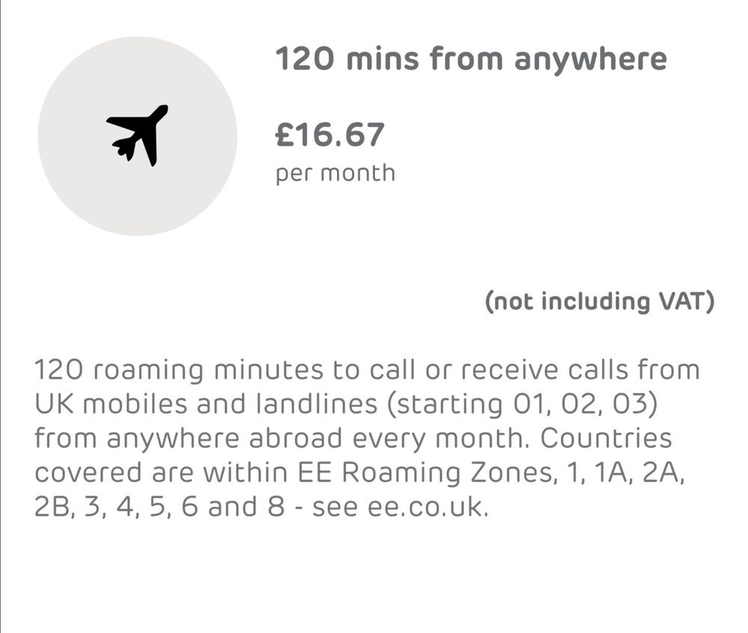The image size is (748, 633).
Task: Click the £16.67 price
Action: (x=330, y=135)
